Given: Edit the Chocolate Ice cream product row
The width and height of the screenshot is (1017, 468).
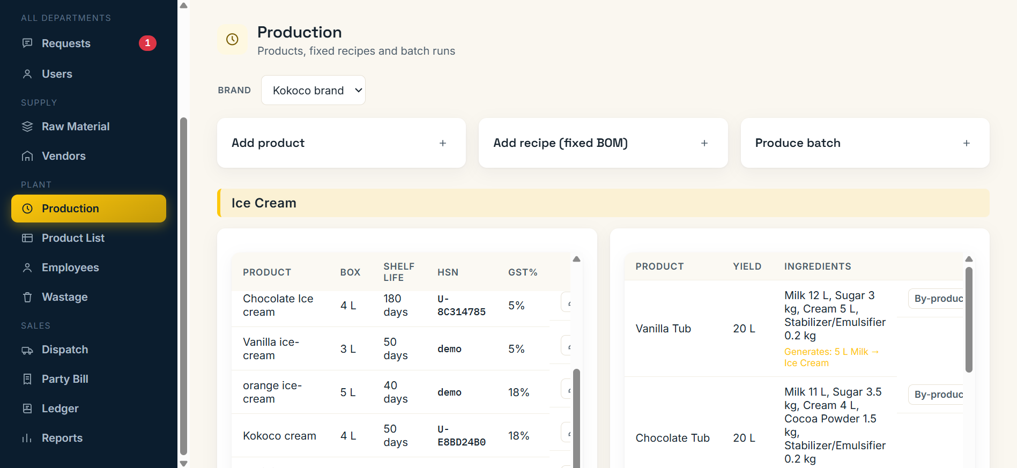Looking at the screenshot, I should tap(566, 302).
